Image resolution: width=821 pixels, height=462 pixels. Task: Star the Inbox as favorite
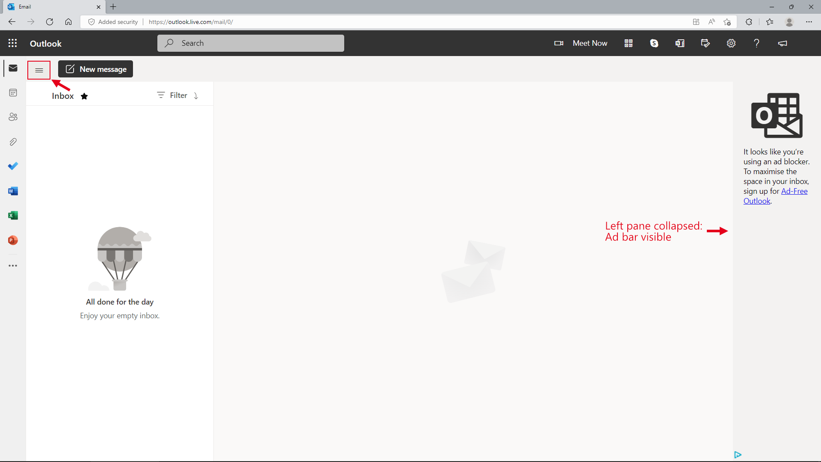pyautogui.click(x=84, y=96)
